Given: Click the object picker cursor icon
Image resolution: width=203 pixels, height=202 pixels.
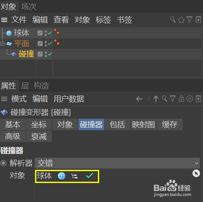Looking at the screenshot, I should coord(196,173).
